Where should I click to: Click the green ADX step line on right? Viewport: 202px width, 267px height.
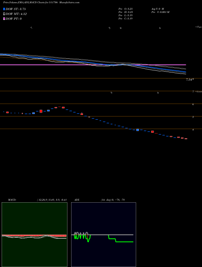pos(121,239)
